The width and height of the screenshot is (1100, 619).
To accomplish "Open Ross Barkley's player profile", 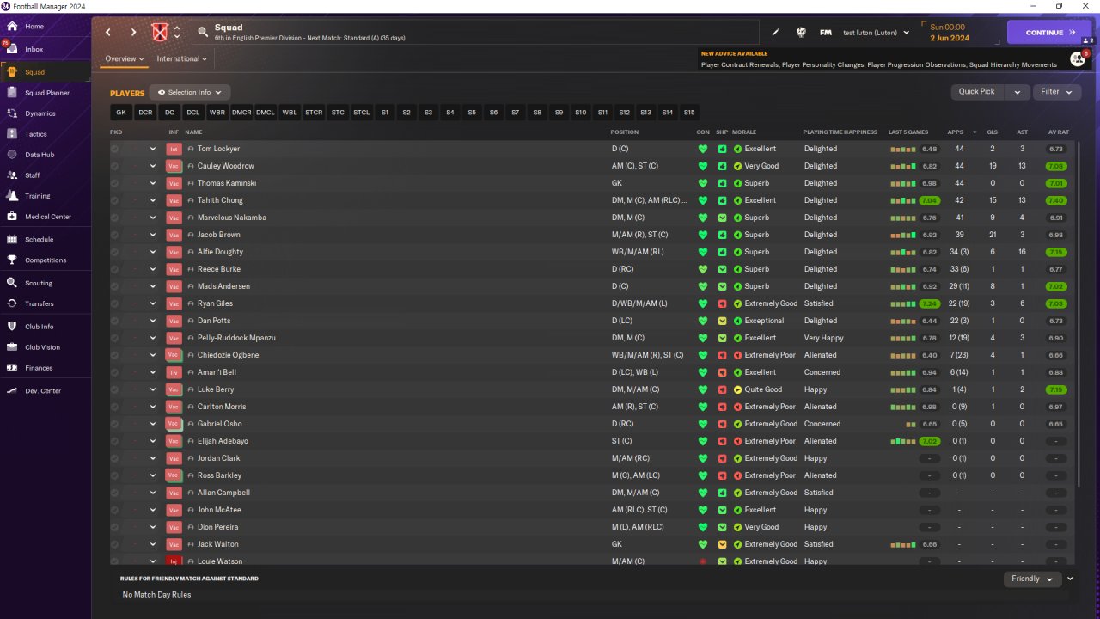I will tap(219, 475).
